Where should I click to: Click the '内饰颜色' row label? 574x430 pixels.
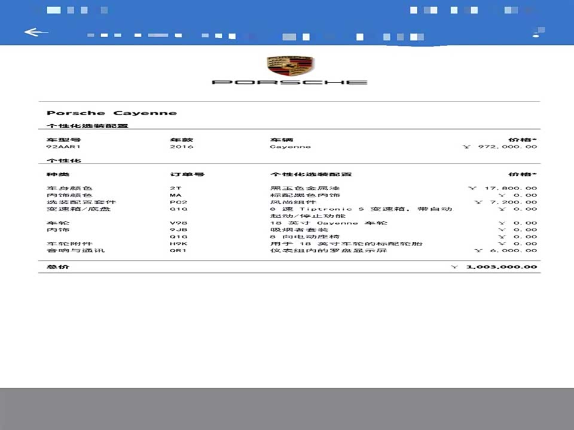click(x=69, y=195)
